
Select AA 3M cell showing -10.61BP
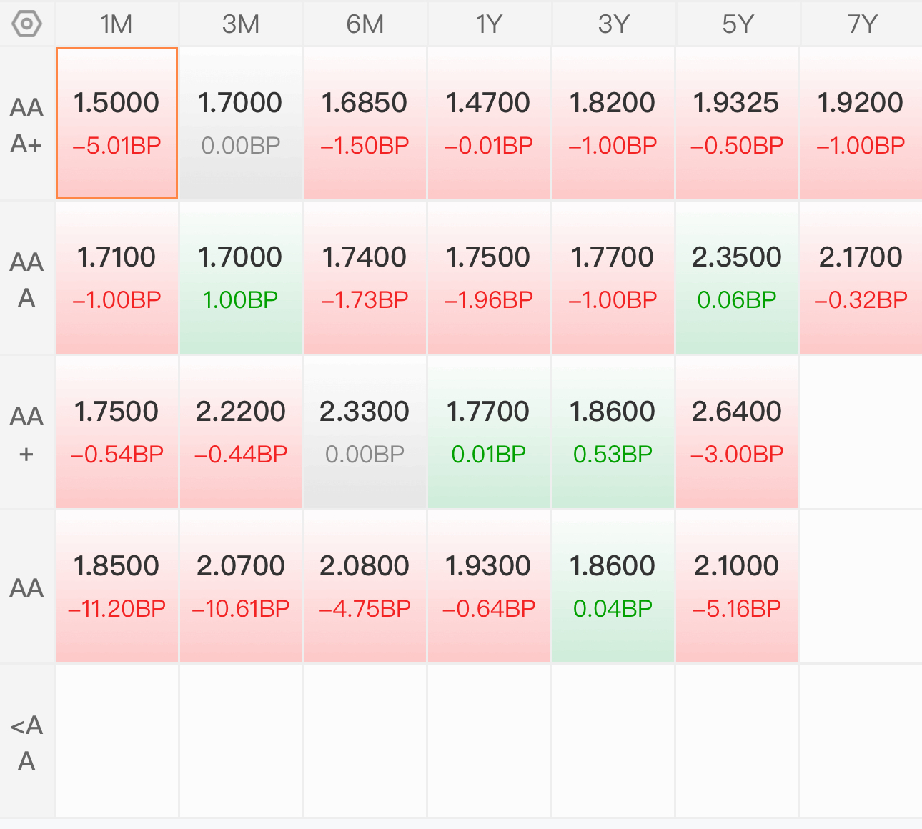tap(241, 587)
